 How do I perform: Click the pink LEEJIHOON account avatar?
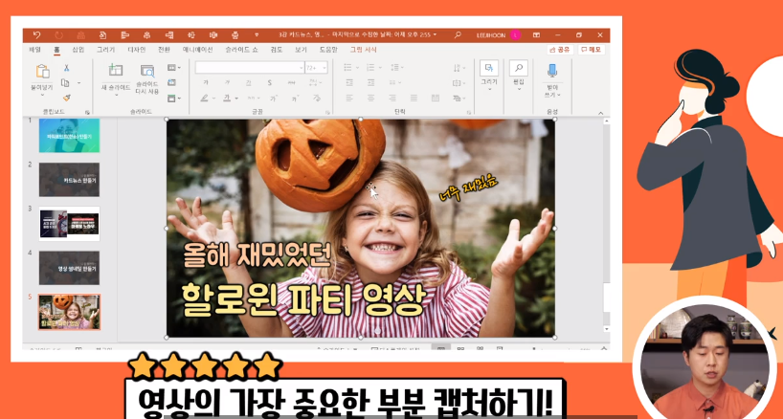tap(515, 34)
